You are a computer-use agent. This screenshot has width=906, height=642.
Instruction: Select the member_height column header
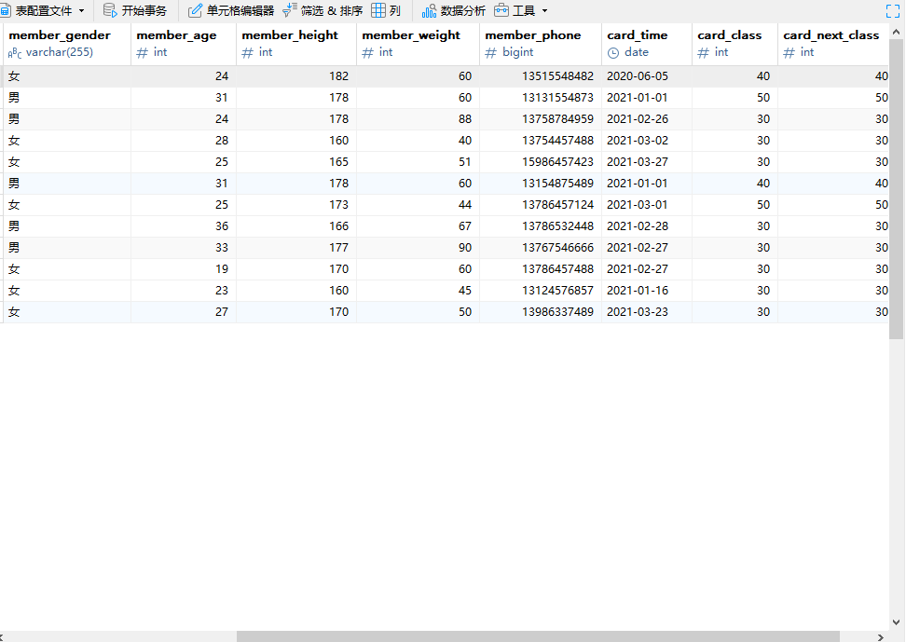[x=296, y=44]
